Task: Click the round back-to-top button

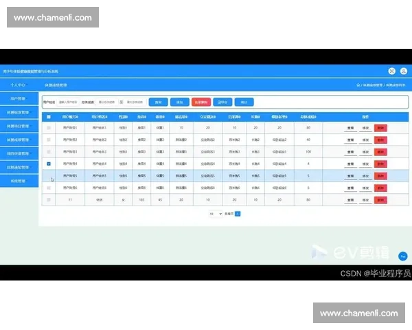Action: pos(403,256)
